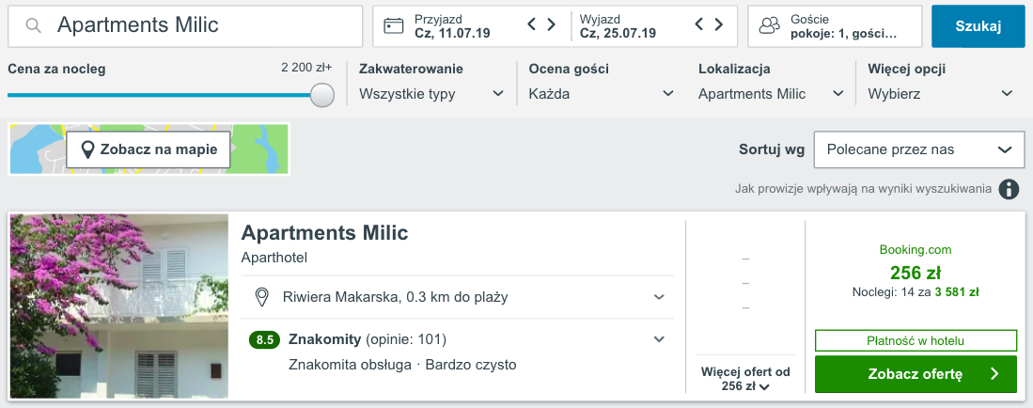Click Zobacz na mapie button
The image size is (1033, 408).
[x=149, y=149]
